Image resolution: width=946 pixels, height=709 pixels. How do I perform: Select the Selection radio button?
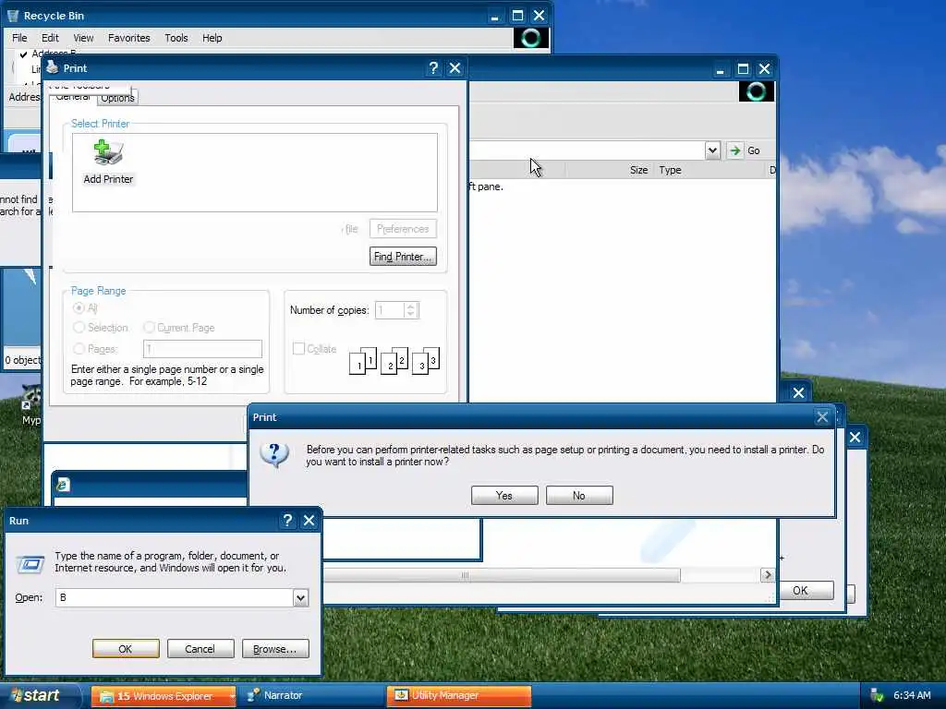79,328
